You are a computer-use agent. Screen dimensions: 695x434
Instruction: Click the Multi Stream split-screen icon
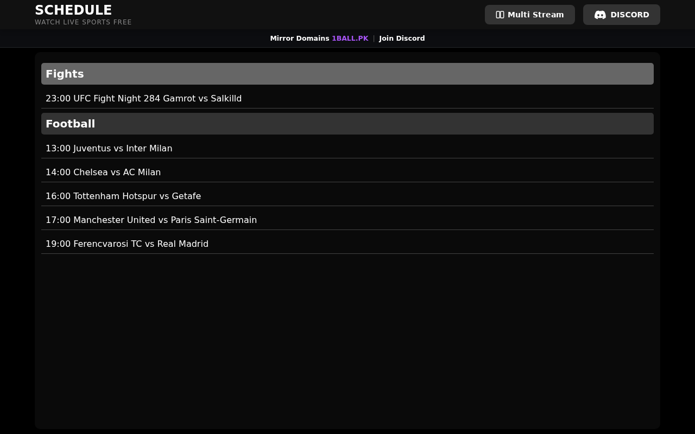pyautogui.click(x=500, y=15)
